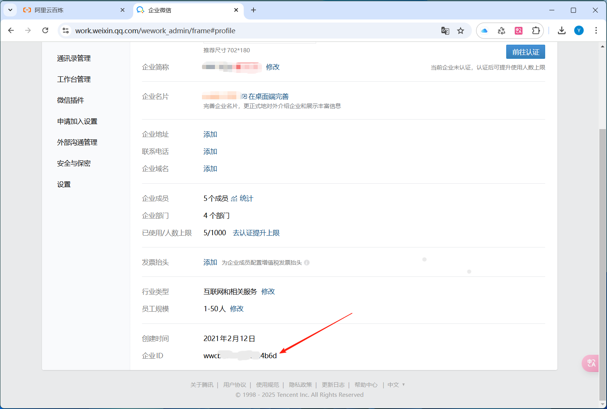Open 通讯录管理 in the sidebar
This screenshot has height=409, width=607.
74,58
